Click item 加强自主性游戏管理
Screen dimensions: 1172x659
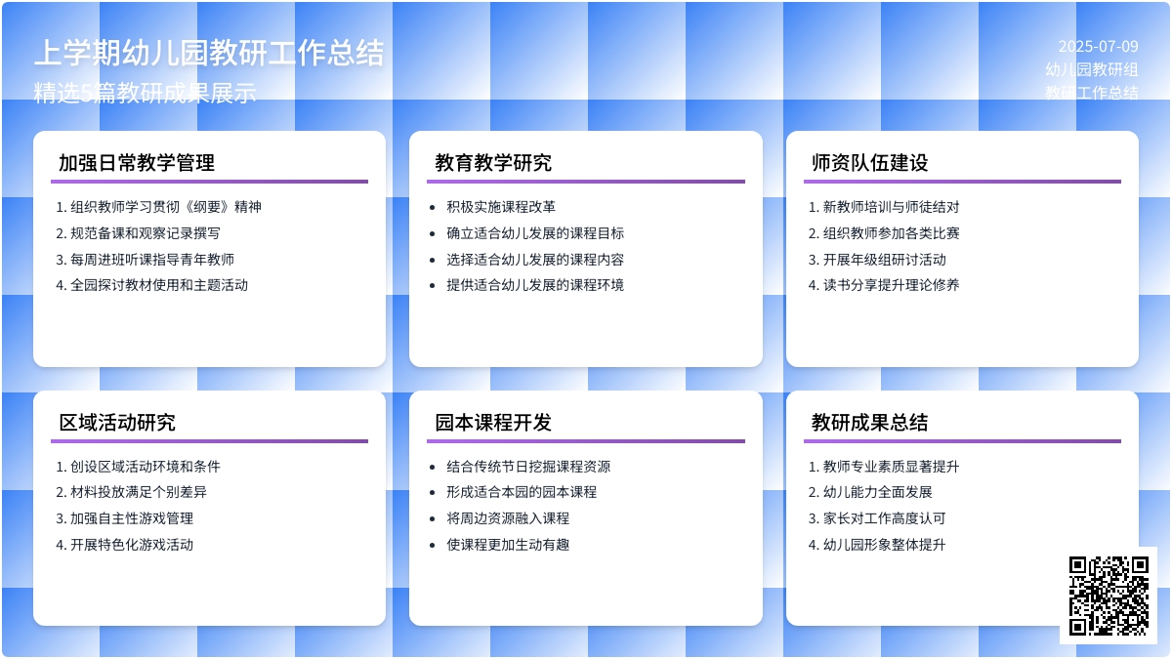pos(132,518)
